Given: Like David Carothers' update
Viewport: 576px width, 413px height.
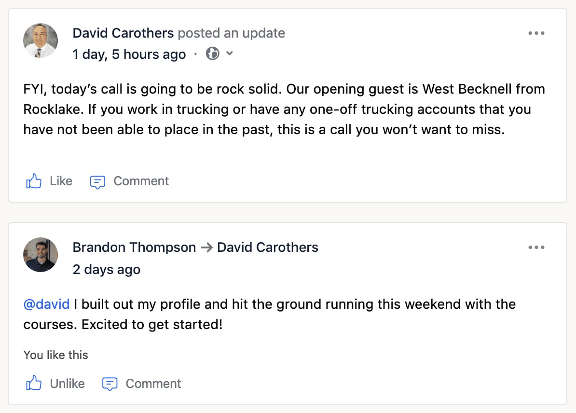Looking at the screenshot, I should point(61,181).
